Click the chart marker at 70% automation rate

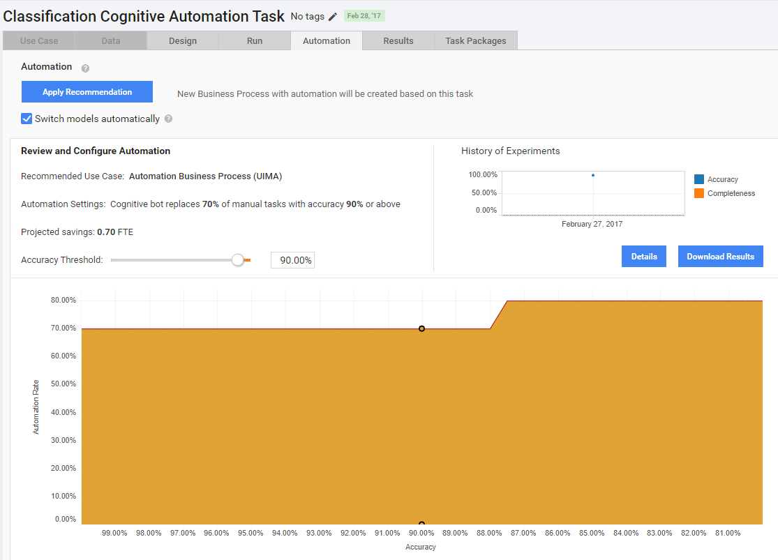[421, 328]
